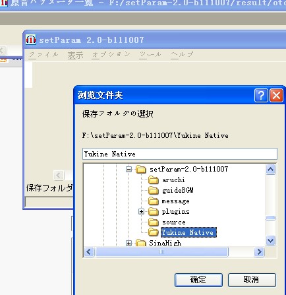Click the tree horizontal scrollbar thumb
Image resolution: width=286 pixels, height=295 pixels.
161,252
